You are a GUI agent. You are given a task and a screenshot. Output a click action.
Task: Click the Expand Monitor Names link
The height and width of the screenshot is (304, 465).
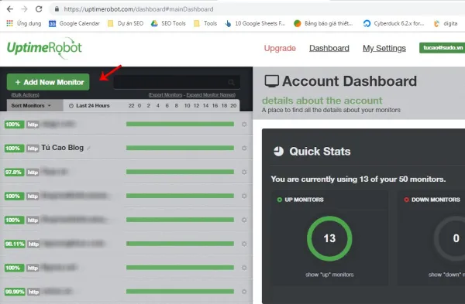coord(211,94)
